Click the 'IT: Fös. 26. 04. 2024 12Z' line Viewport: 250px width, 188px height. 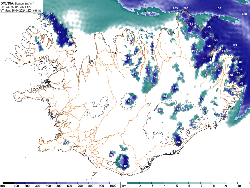(16, 7)
